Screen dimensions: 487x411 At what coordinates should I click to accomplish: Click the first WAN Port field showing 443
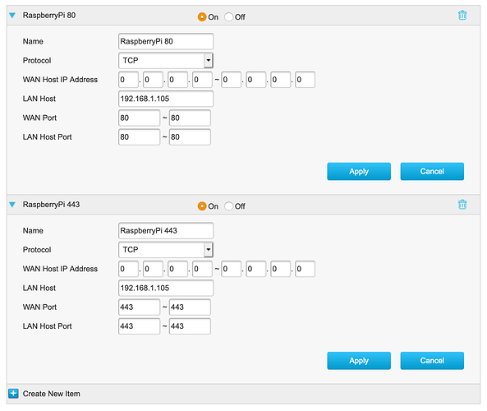[x=139, y=307]
